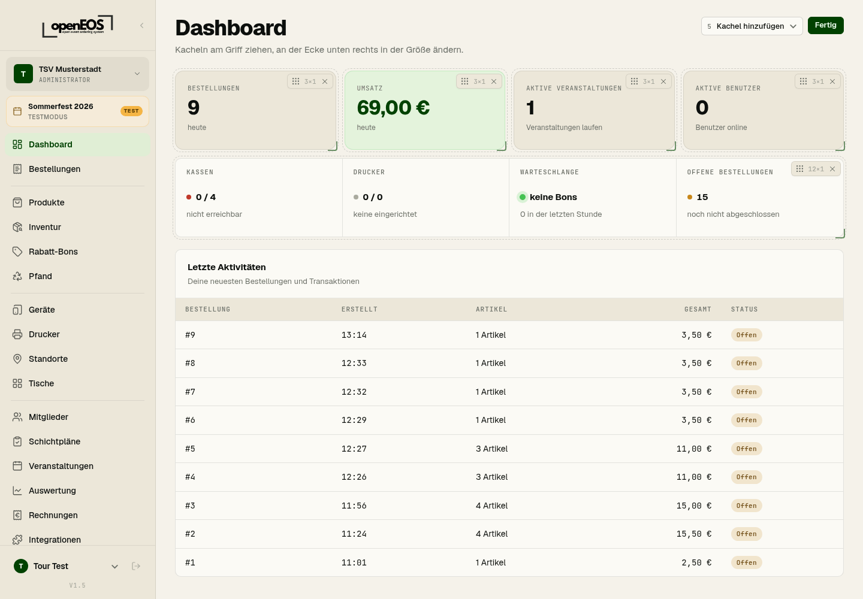Viewport: 863px width, 599px height.
Task: Click the Rabatt-Bons tag icon
Action: coord(17,252)
